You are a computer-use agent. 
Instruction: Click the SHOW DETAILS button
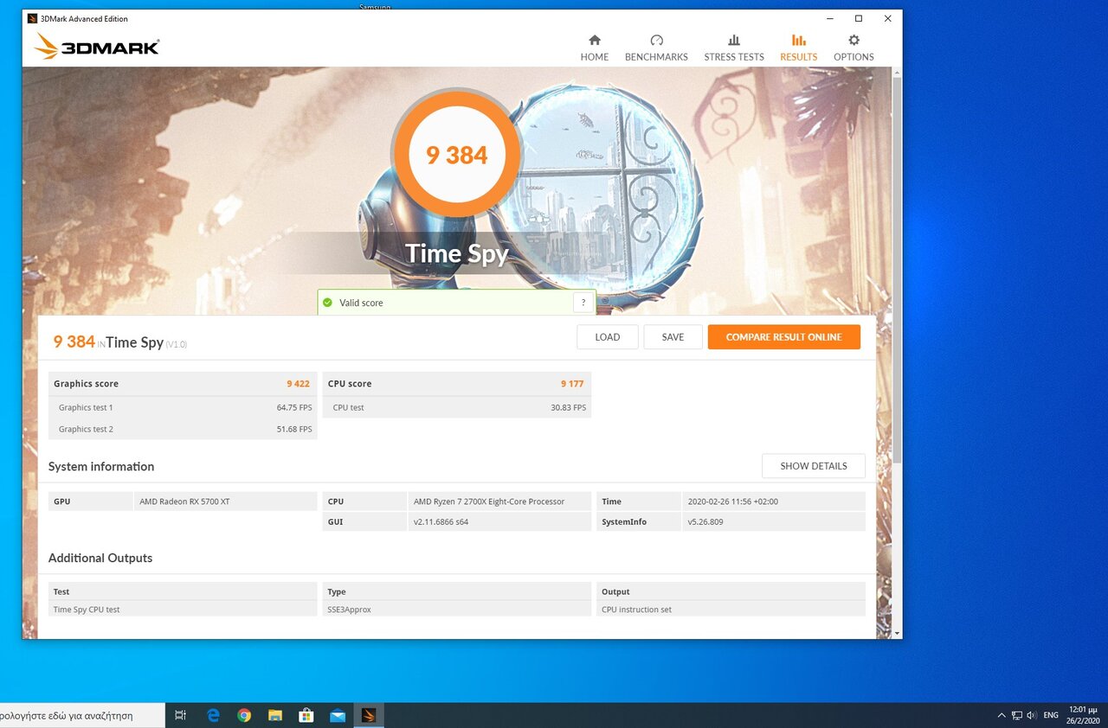813,466
